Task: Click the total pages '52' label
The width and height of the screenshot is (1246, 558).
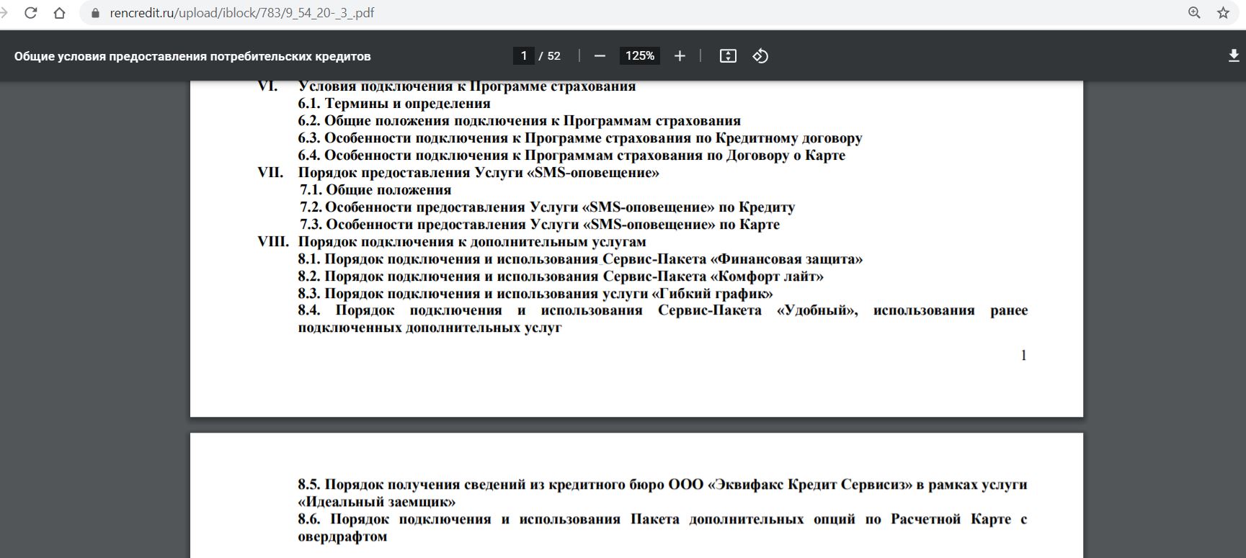Action: click(553, 56)
